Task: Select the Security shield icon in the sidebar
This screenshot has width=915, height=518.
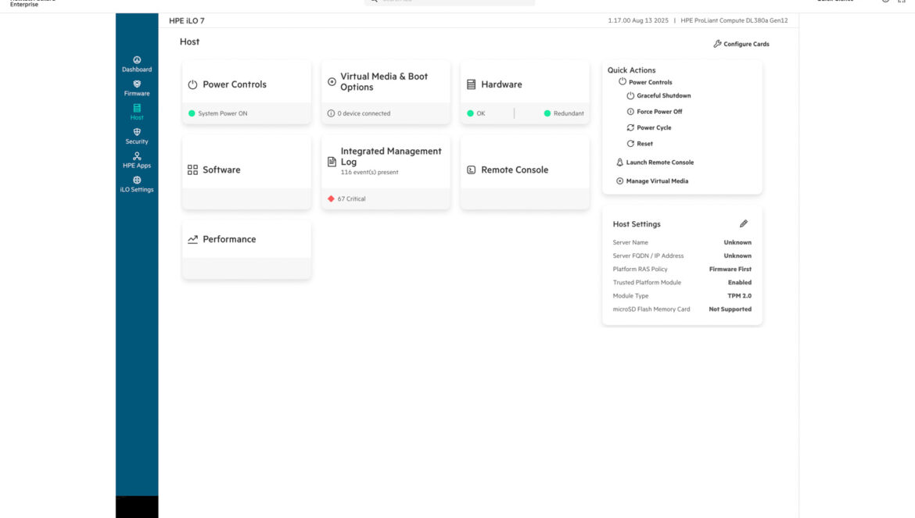Action: tap(137, 133)
